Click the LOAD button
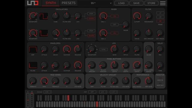 pos(121,3)
